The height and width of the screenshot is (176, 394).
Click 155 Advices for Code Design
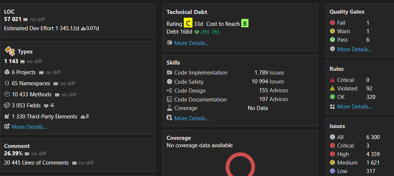click(273, 90)
